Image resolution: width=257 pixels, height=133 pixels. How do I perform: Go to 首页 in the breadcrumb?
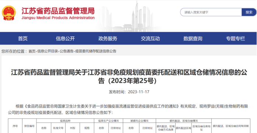32,51
